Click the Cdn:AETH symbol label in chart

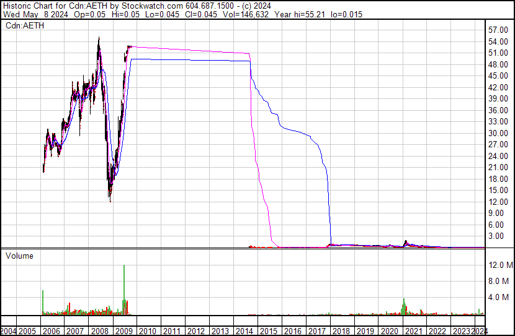coord(25,25)
